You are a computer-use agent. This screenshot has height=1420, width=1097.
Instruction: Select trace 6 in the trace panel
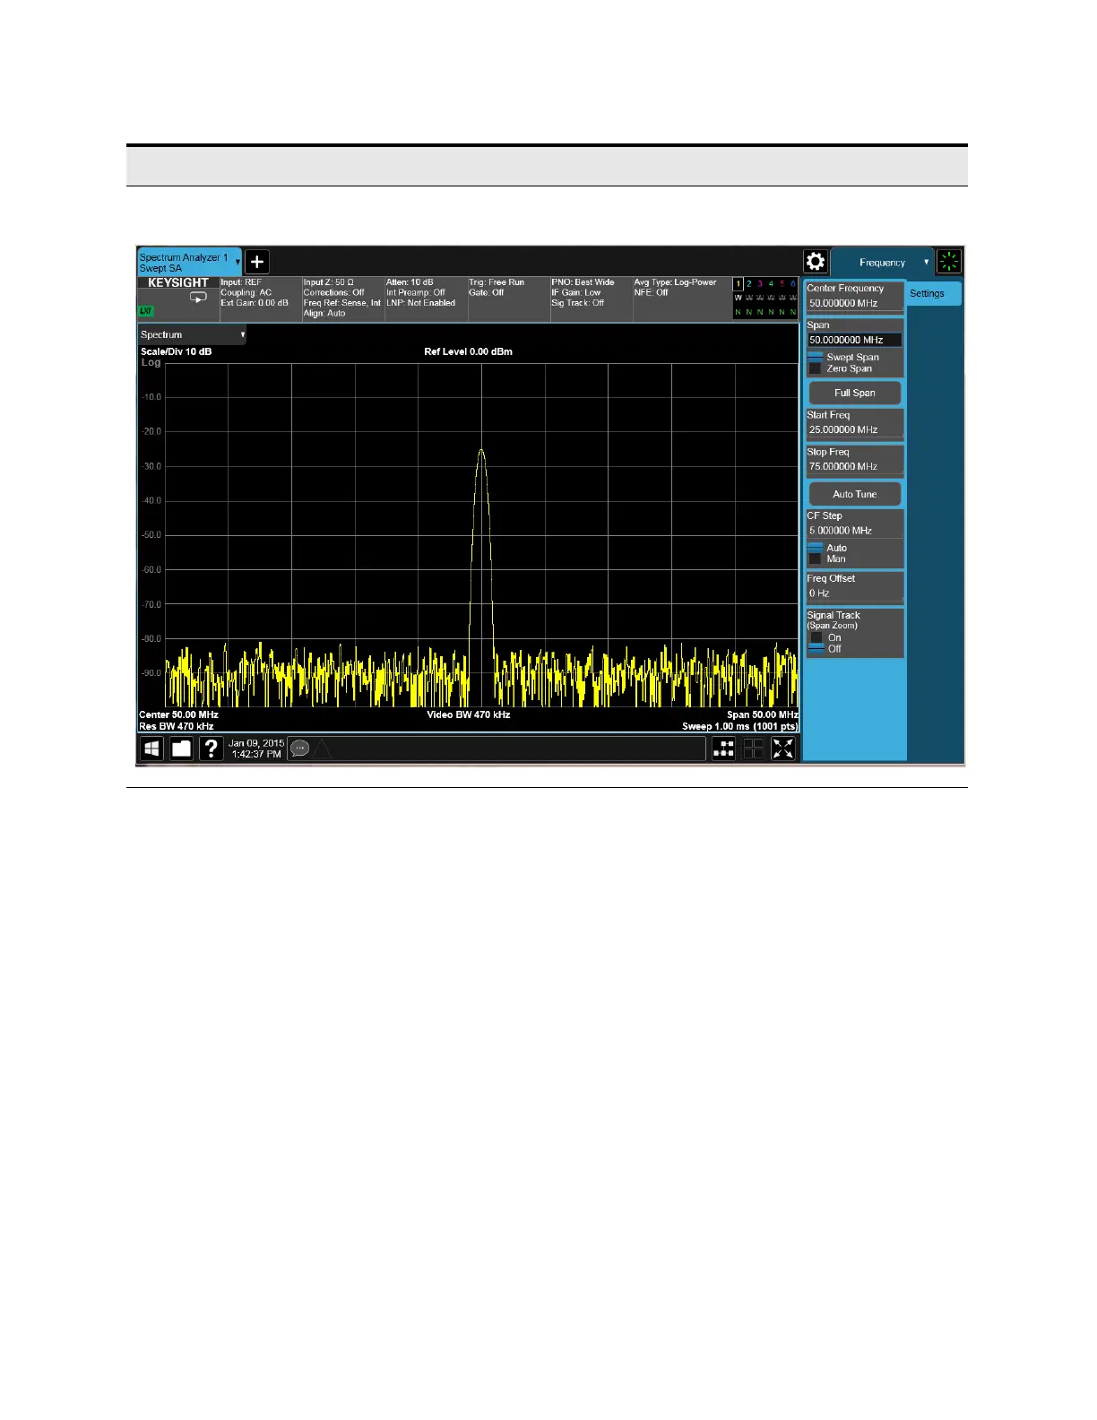[792, 284]
